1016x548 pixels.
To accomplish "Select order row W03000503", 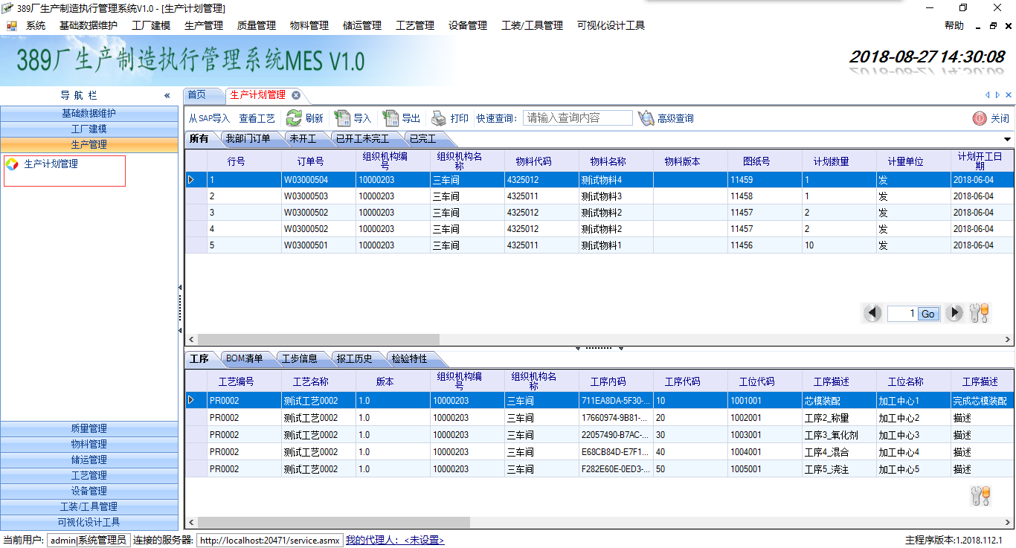I will pos(599,196).
